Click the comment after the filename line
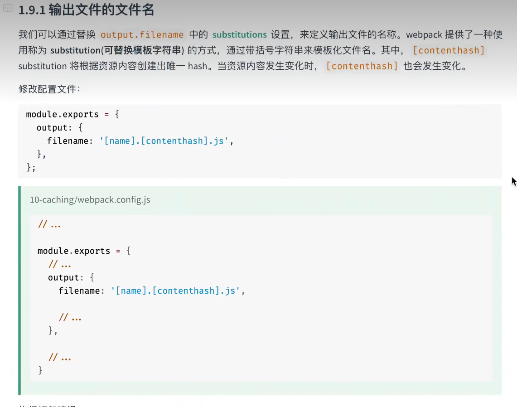This screenshot has width=517, height=407. (x=70, y=318)
